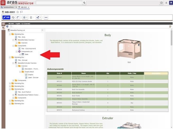Collapse the Graphic-Block folder node

pyautogui.click(x=20, y=72)
